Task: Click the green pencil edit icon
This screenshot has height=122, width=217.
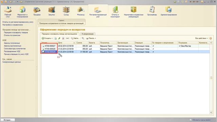Action: (59, 38)
